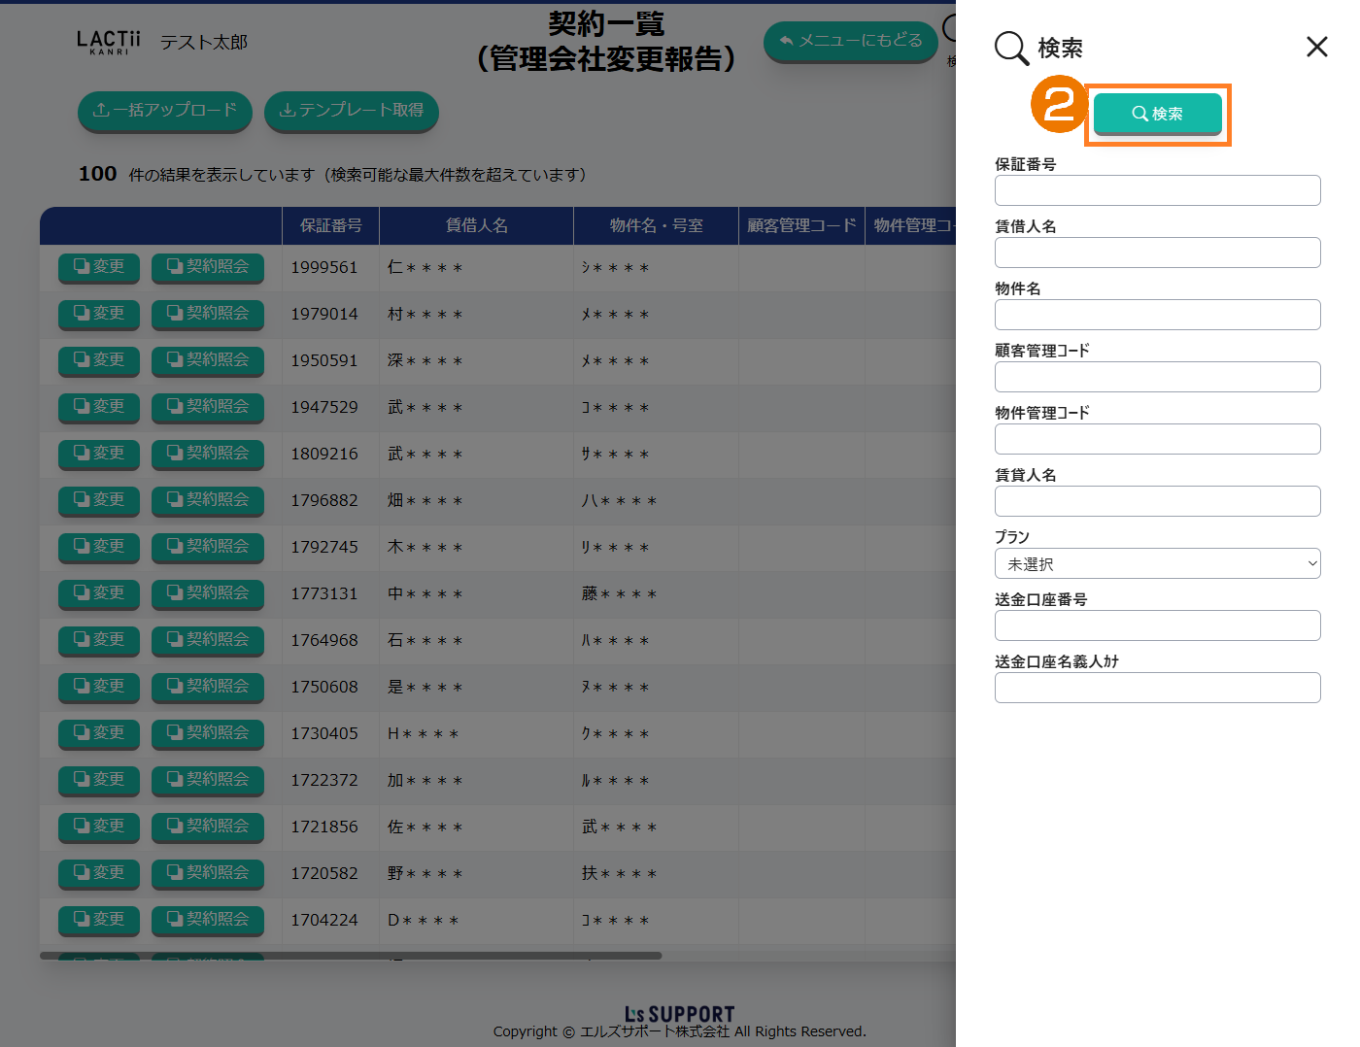Click into the 賃借人名 search field
The image size is (1360, 1047).
(x=1157, y=253)
